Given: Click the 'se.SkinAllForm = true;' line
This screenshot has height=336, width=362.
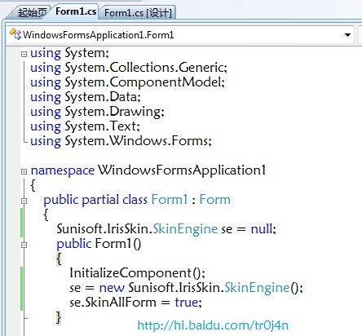Looking at the screenshot, I should (x=135, y=303).
